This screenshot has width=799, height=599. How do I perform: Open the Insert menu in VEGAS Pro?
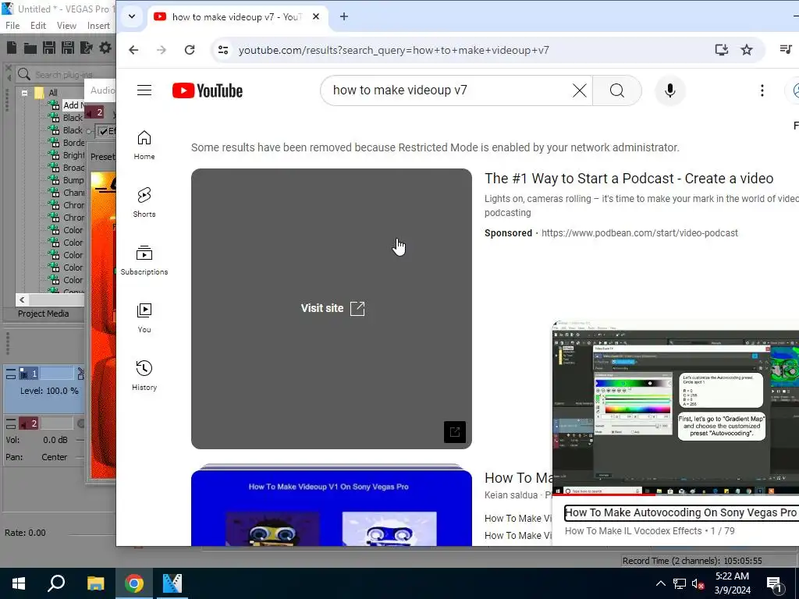pyautogui.click(x=98, y=26)
